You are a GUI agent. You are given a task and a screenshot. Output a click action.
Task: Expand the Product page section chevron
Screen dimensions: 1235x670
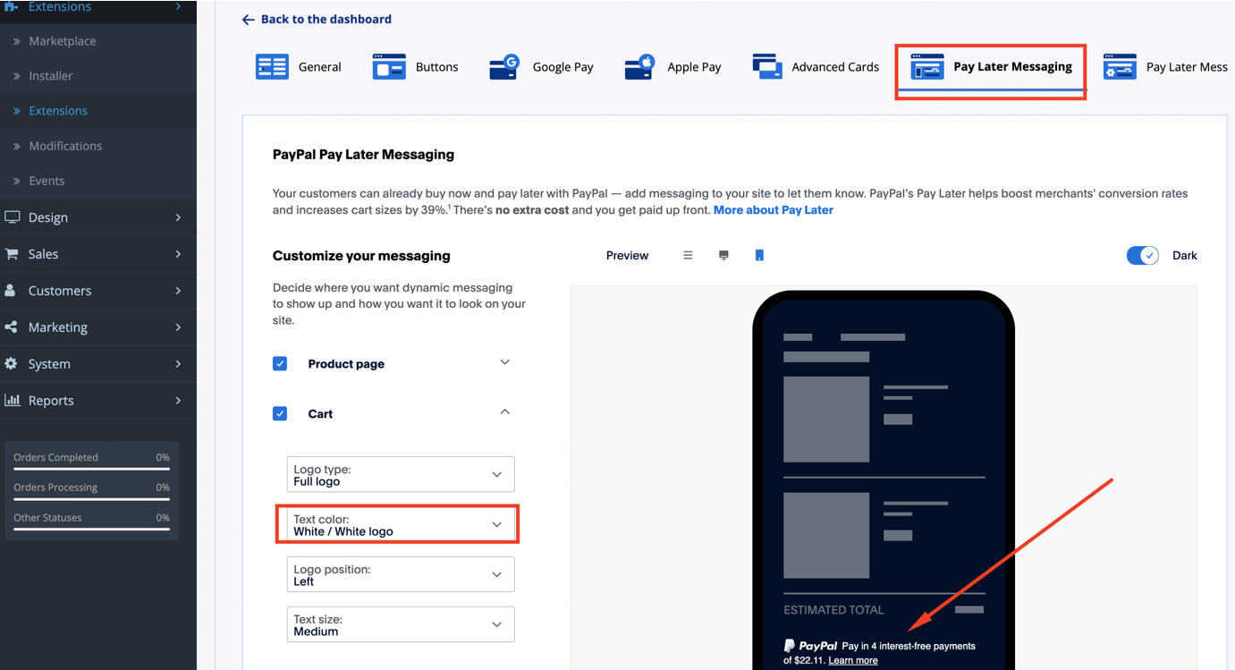(x=504, y=362)
